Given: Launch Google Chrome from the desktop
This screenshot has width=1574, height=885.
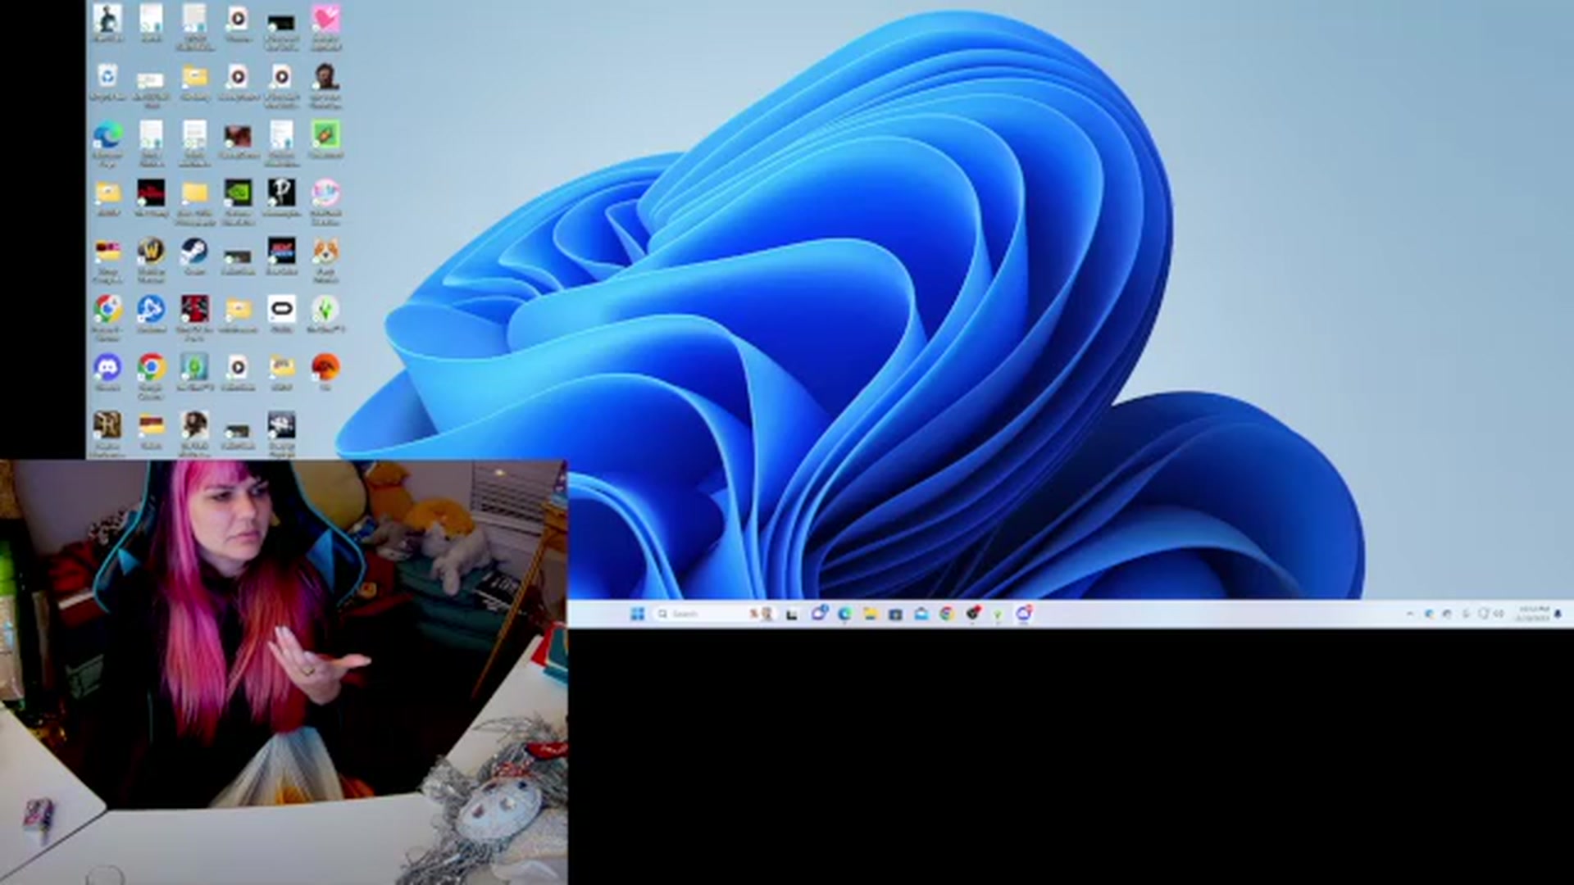Looking at the screenshot, I should pos(151,367).
